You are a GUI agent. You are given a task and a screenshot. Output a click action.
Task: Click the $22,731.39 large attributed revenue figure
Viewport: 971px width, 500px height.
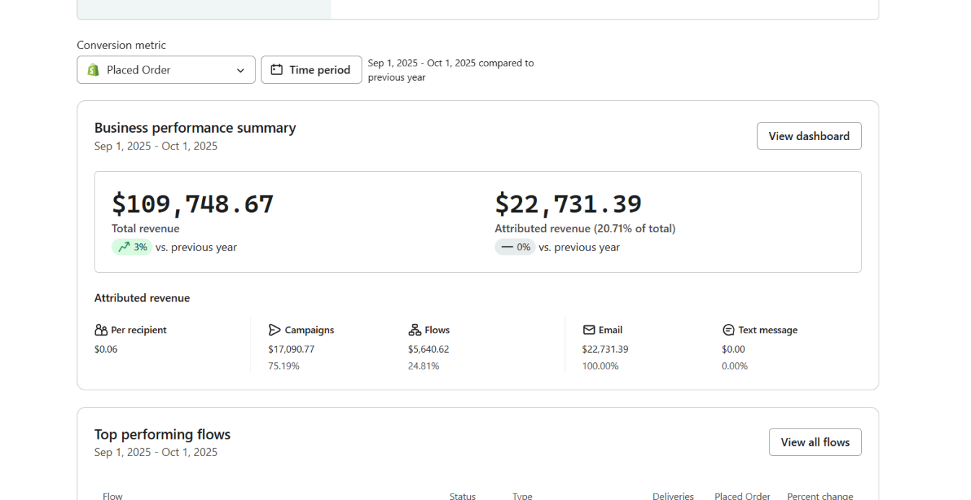coord(568,204)
